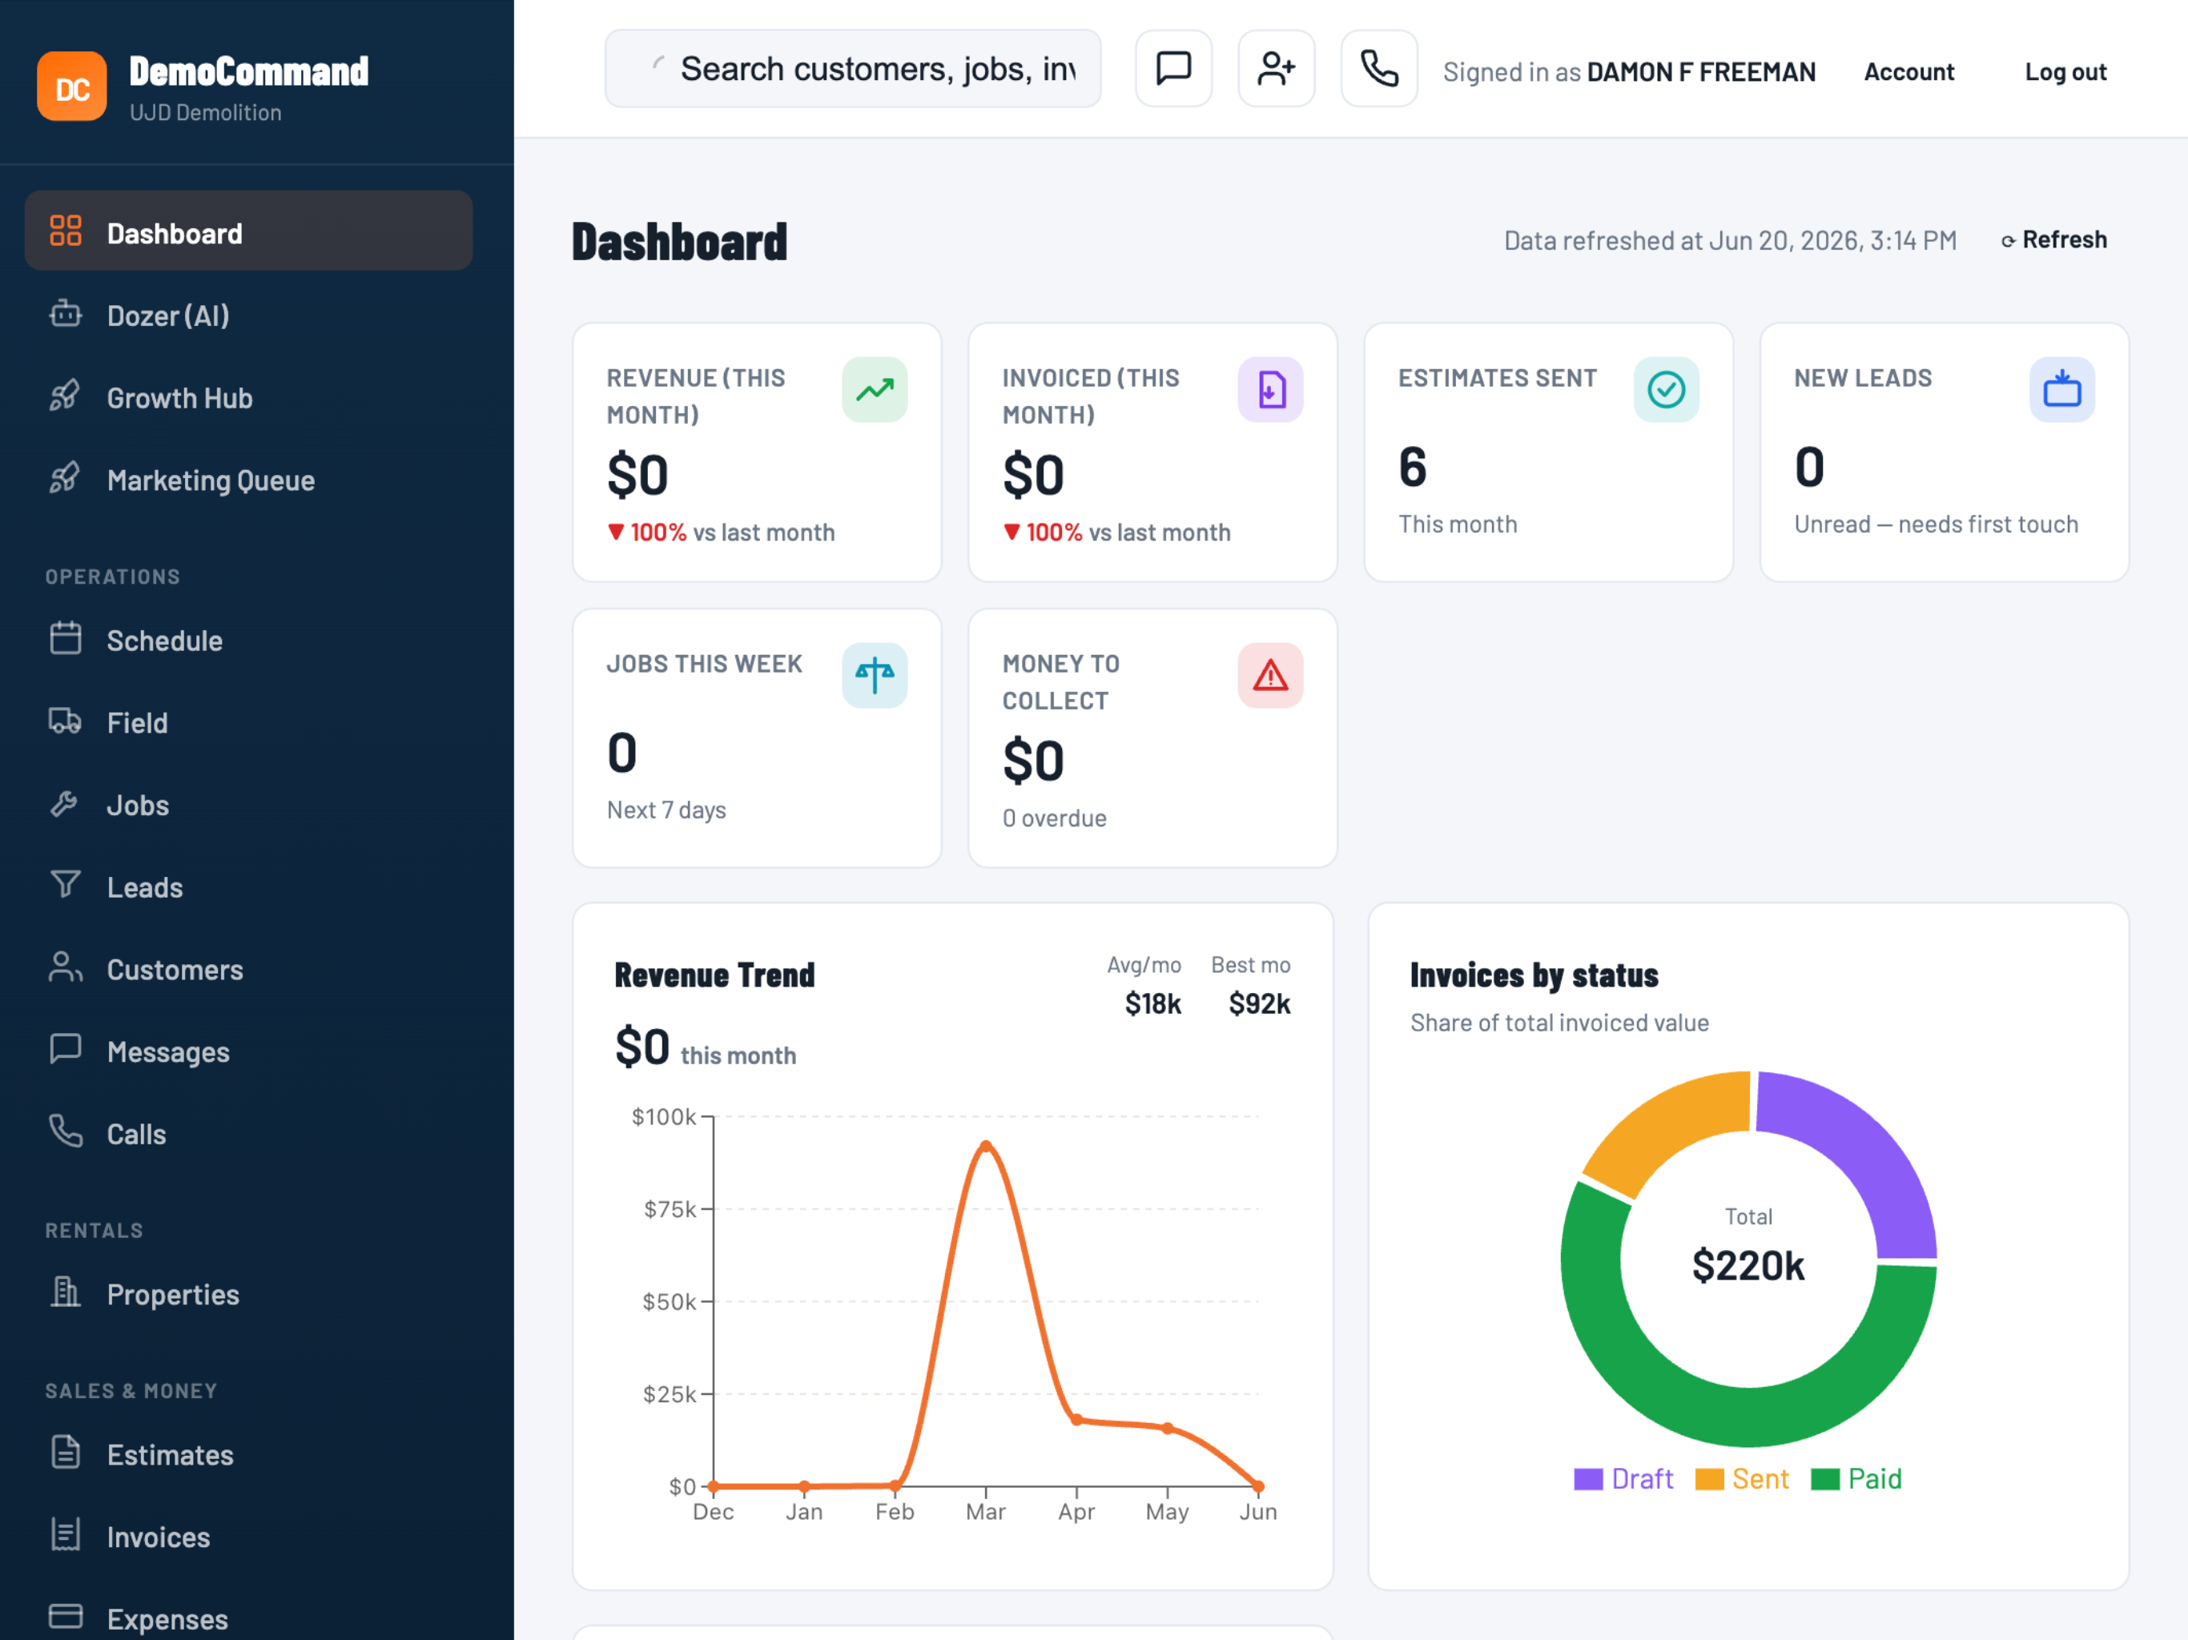
Task: Open Properties under Rentals
Action: (x=248, y=1294)
